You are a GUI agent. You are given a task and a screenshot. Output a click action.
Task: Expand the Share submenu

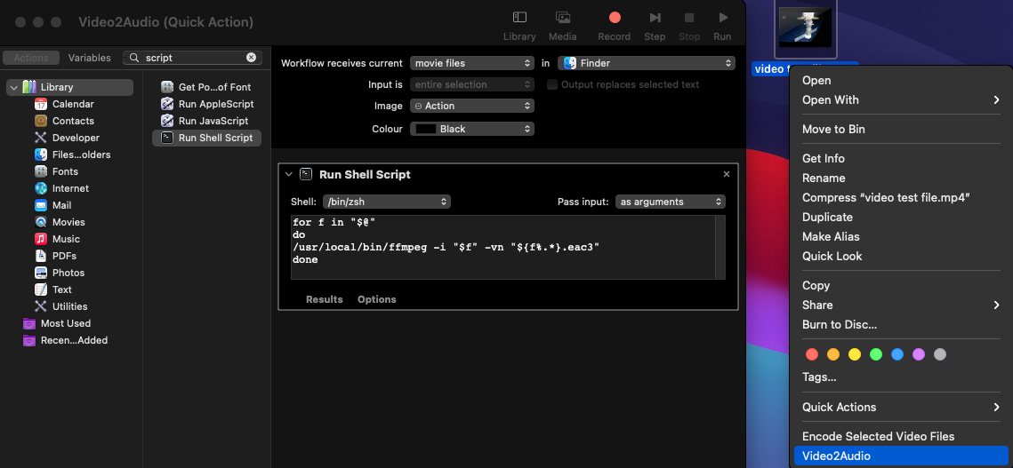(x=901, y=305)
